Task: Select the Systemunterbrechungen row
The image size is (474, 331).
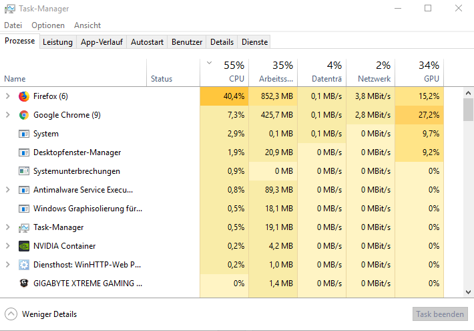Action: 77,171
